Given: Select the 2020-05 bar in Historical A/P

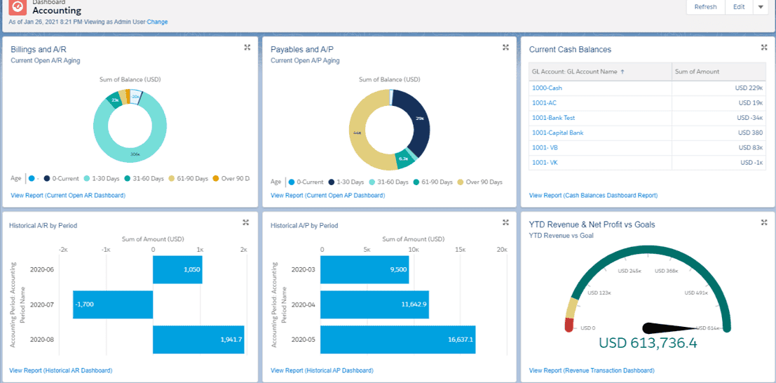Looking at the screenshot, I should point(398,340).
